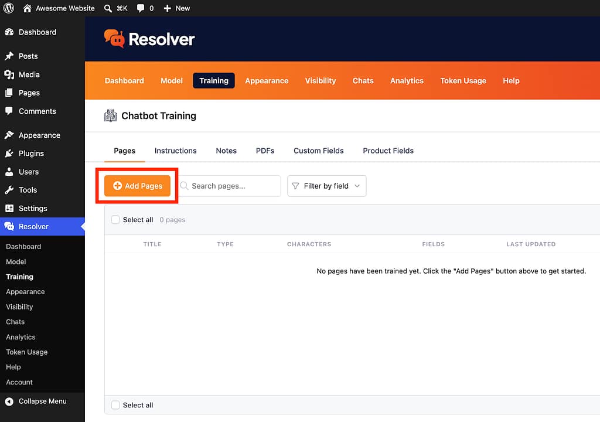The image size is (600, 422).
Task: Open Token Usage in the orange nav bar
Action: tap(463, 81)
